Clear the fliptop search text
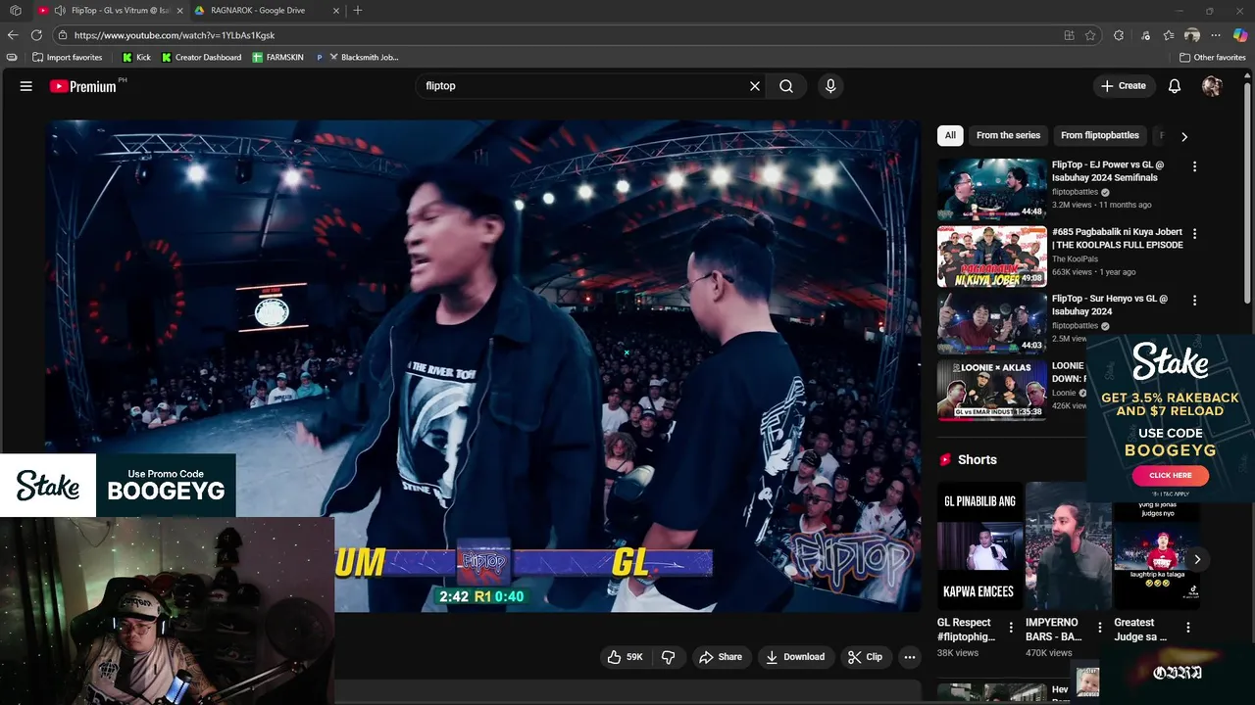1255x705 pixels. click(x=755, y=86)
